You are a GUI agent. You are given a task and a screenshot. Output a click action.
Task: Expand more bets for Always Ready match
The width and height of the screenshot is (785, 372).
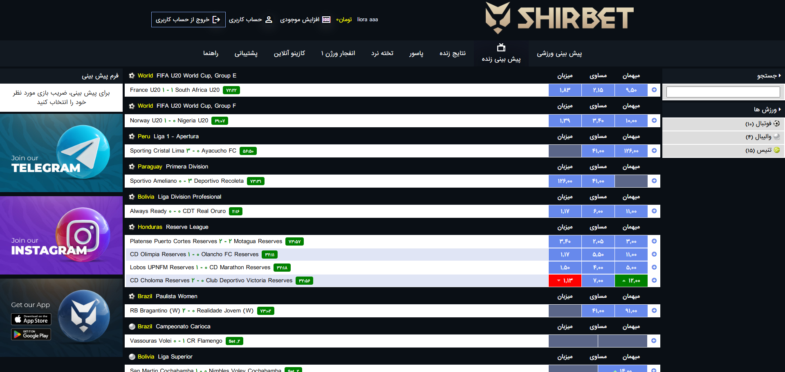click(x=654, y=211)
